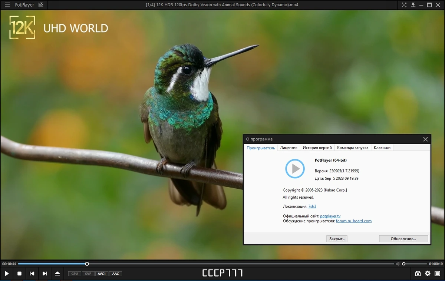Open settings gear in control bar
Image resolution: width=445 pixels, height=281 pixels.
[x=428, y=274]
